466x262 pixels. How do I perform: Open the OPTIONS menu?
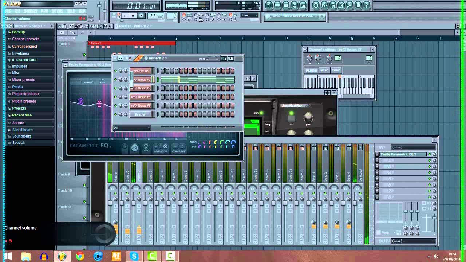point(57,11)
